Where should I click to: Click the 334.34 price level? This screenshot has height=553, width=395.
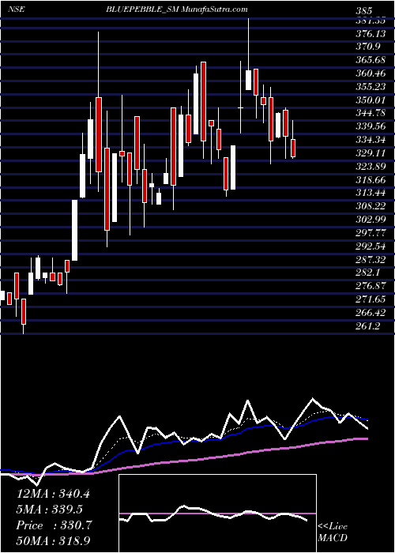point(369,140)
